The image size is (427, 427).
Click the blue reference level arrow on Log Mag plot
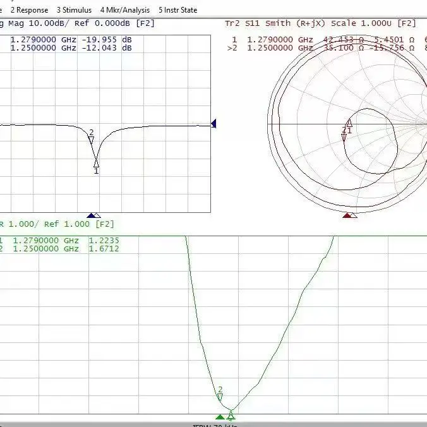point(213,123)
